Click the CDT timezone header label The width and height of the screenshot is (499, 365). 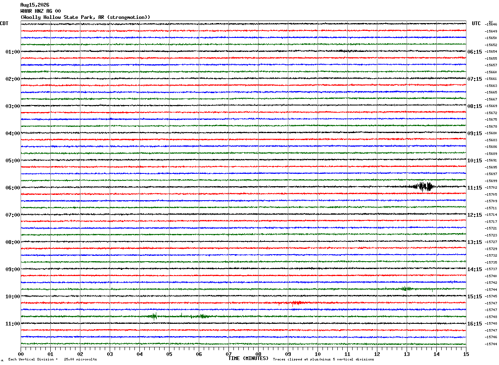point(4,23)
